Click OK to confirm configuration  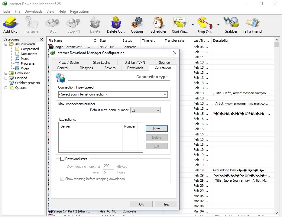(141, 204)
